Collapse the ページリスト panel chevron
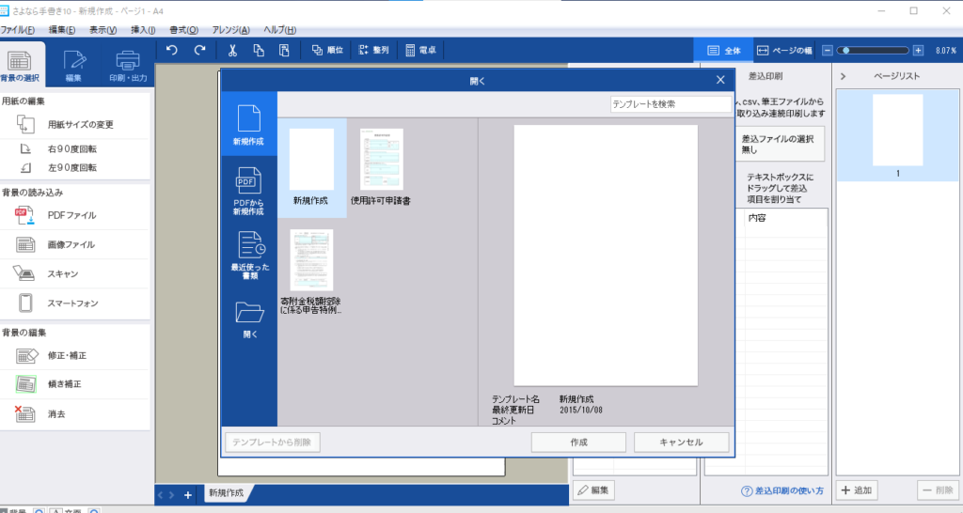This screenshot has width=963, height=513. coord(843,76)
